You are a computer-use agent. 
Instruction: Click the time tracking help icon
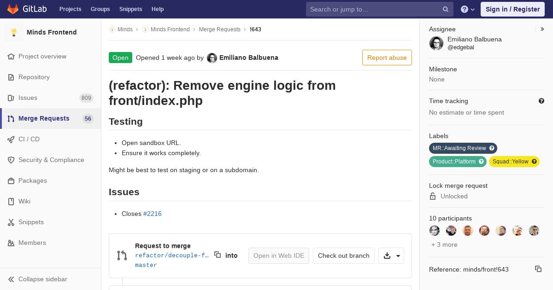point(541,101)
